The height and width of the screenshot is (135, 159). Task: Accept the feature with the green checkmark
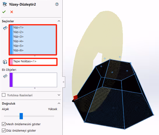pyautogui.click(x=4, y=12)
